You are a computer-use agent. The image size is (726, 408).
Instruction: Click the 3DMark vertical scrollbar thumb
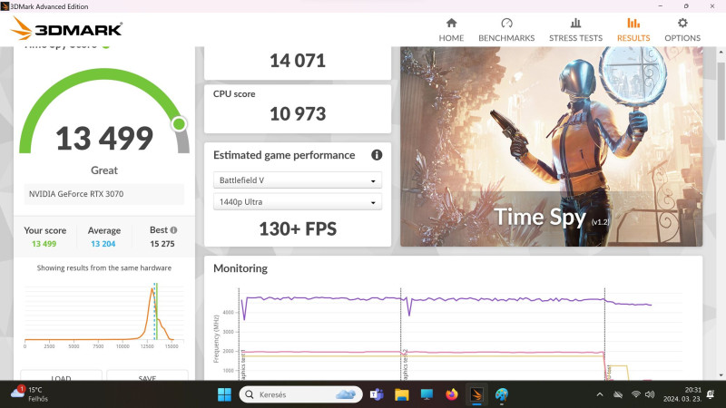[721, 101]
